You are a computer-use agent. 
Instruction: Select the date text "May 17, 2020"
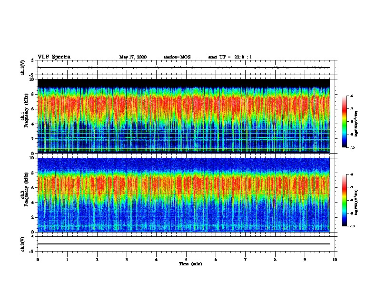[x=133, y=57]
